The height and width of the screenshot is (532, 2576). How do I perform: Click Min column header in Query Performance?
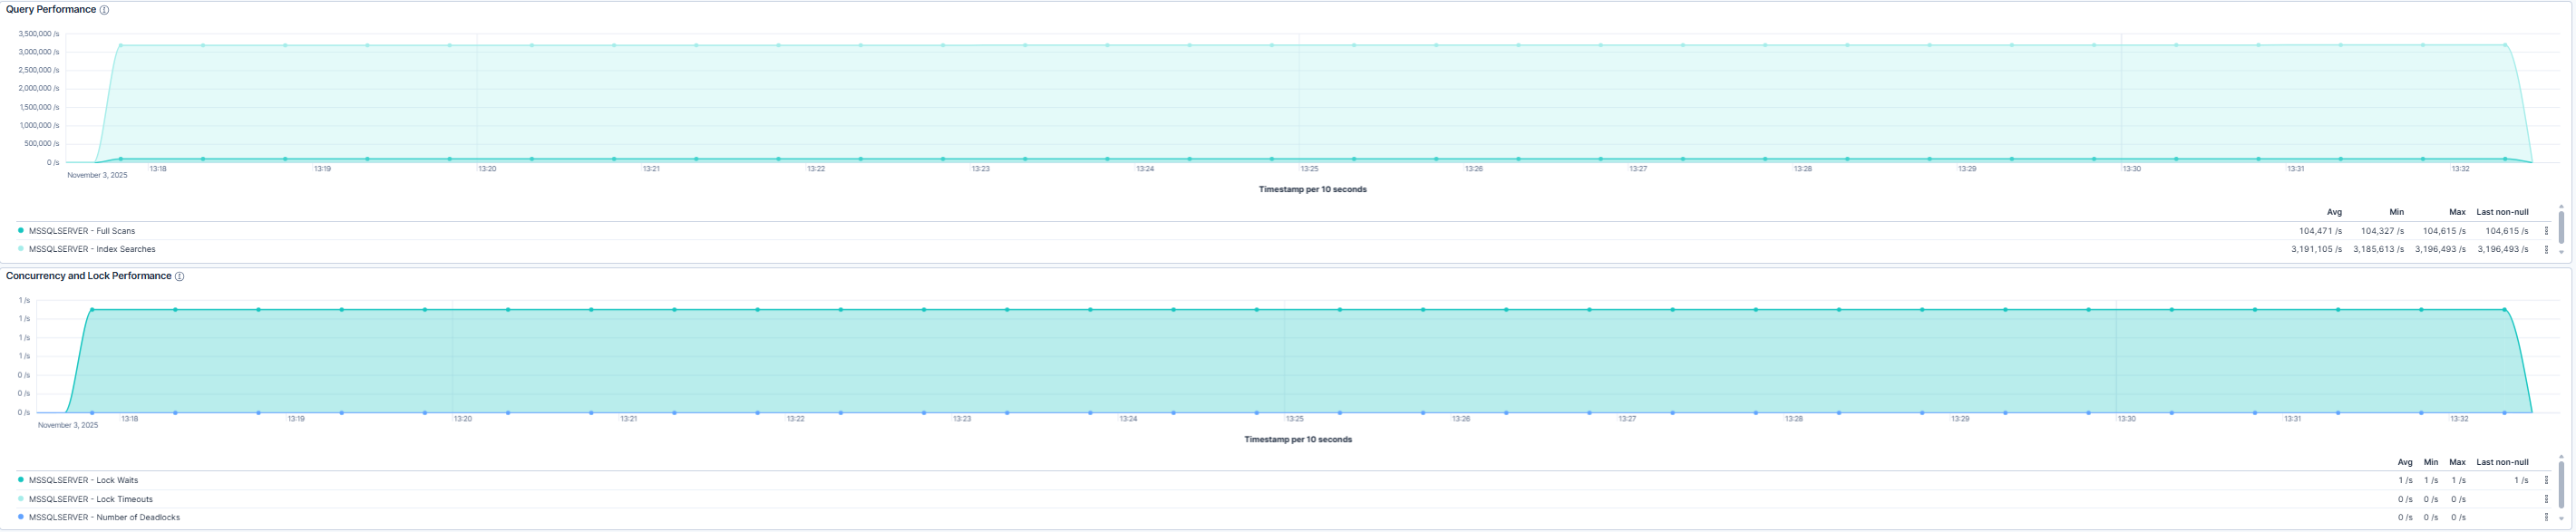tap(2396, 212)
